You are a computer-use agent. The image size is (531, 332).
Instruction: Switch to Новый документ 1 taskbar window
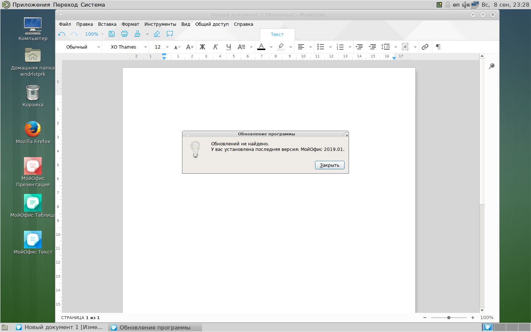(x=60, y=327)
